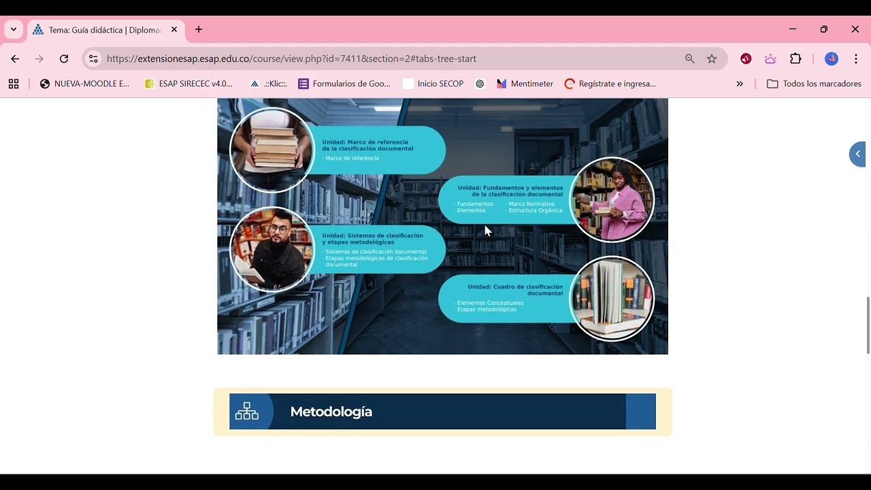This screenshot has height=490, width=871.
Task: Minimize the browser window
Action: coord(793,29)
